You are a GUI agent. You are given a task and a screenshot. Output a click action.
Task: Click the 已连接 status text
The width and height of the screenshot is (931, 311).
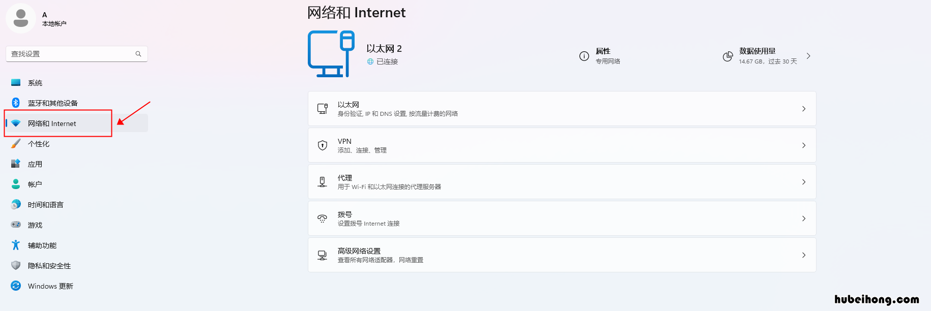point(387,61)
